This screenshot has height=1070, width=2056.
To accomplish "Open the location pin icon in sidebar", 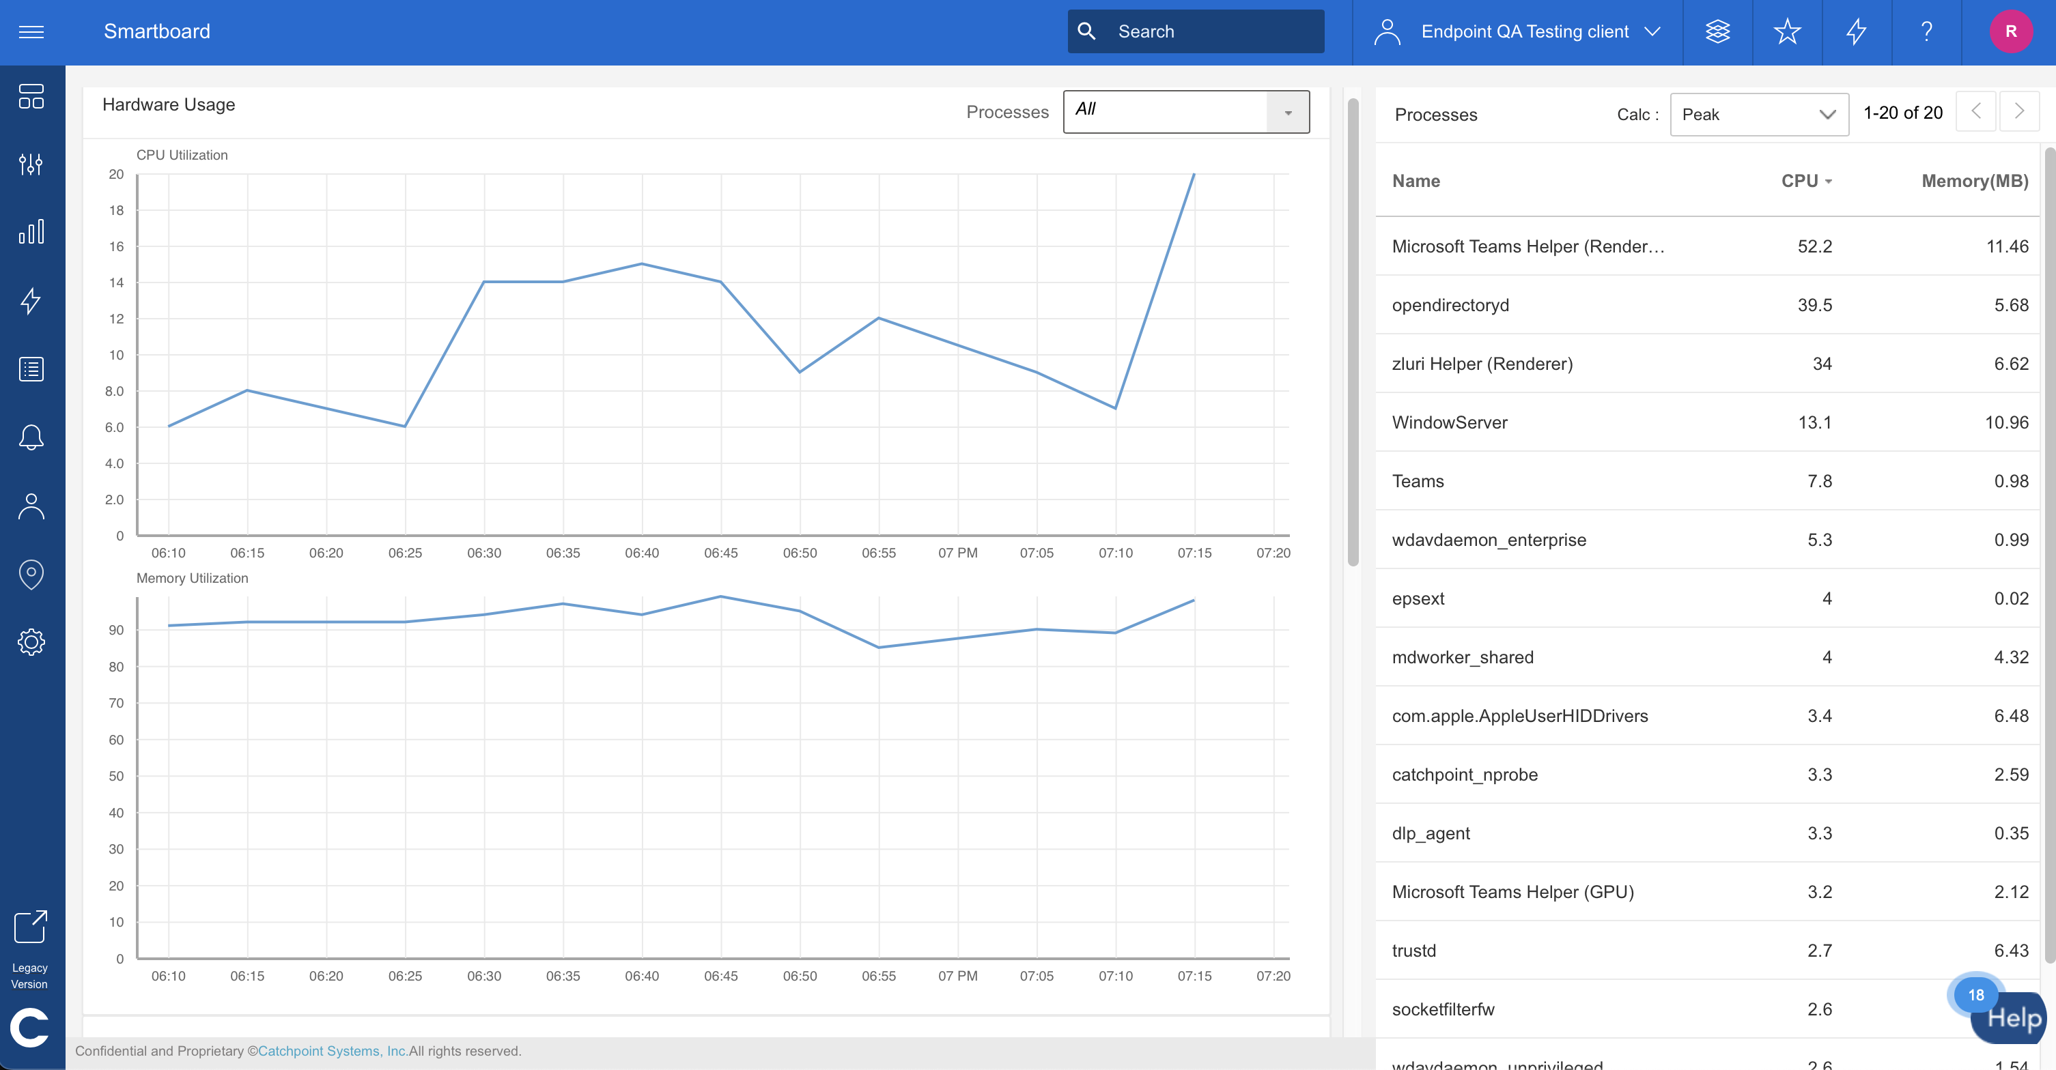I will 31,574.
